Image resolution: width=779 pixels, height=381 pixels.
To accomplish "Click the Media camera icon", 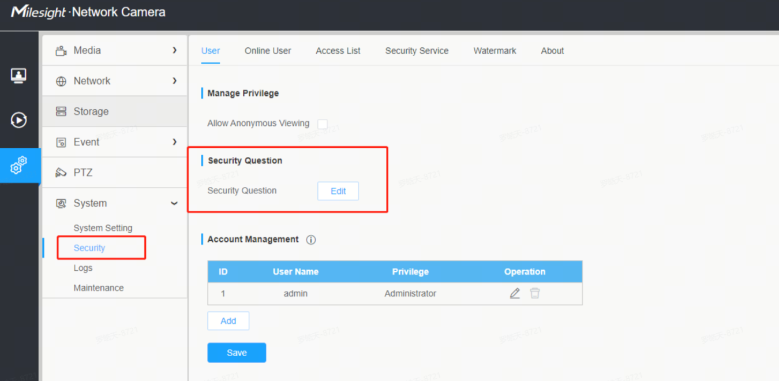I will (61, 51).
